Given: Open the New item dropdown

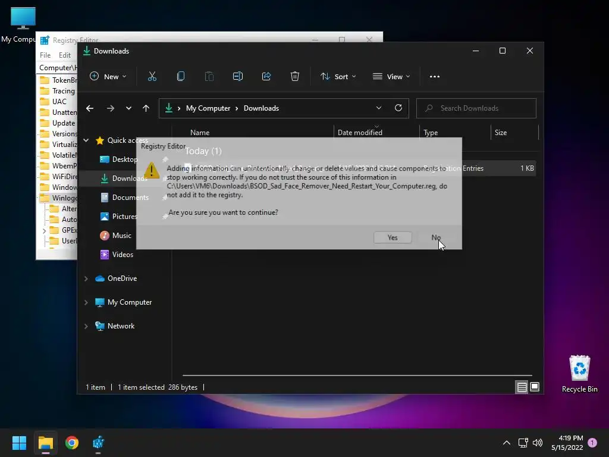Looking at the screenshot, I should [108, 77].
